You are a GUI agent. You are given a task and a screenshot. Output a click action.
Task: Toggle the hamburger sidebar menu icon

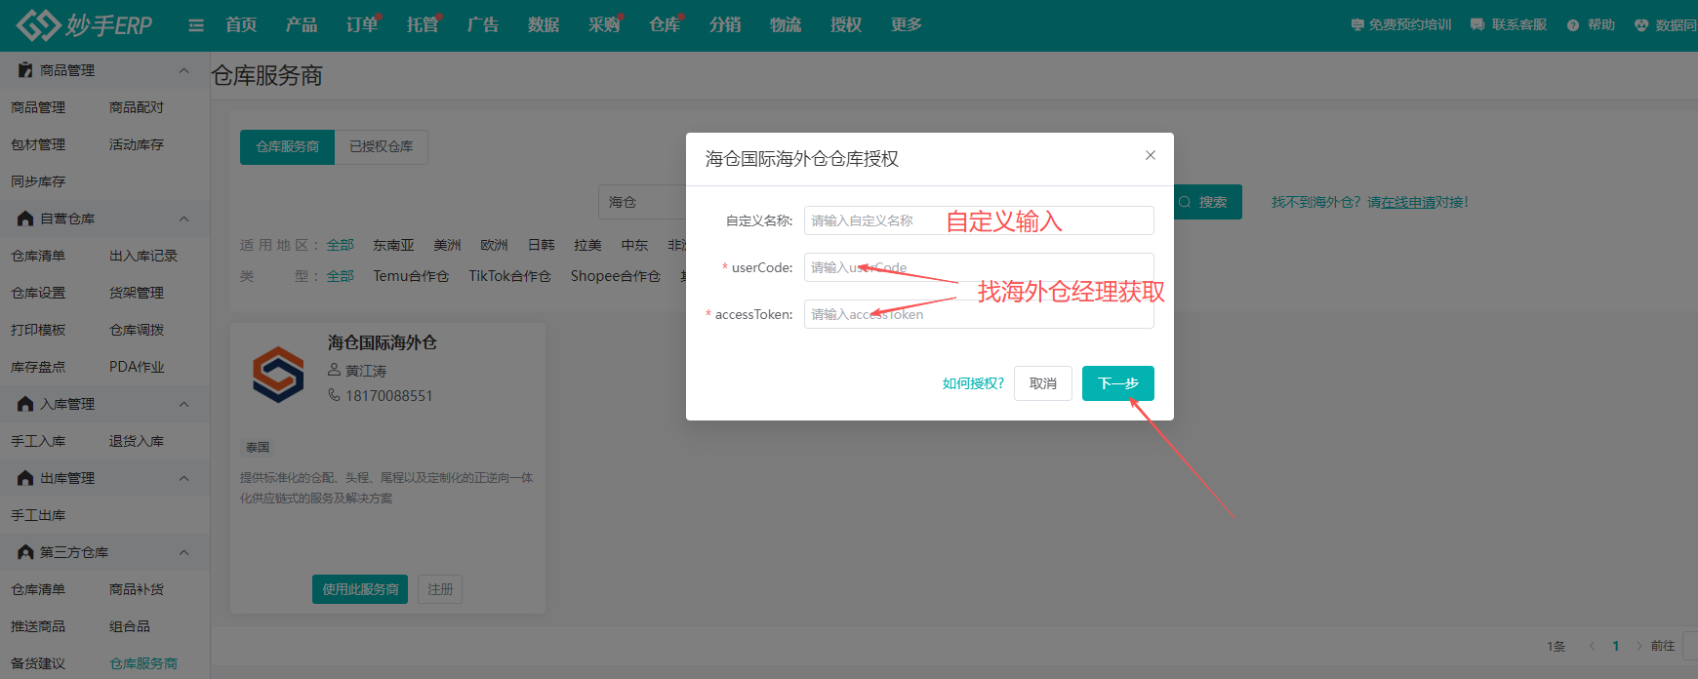(x=196, y=25)
